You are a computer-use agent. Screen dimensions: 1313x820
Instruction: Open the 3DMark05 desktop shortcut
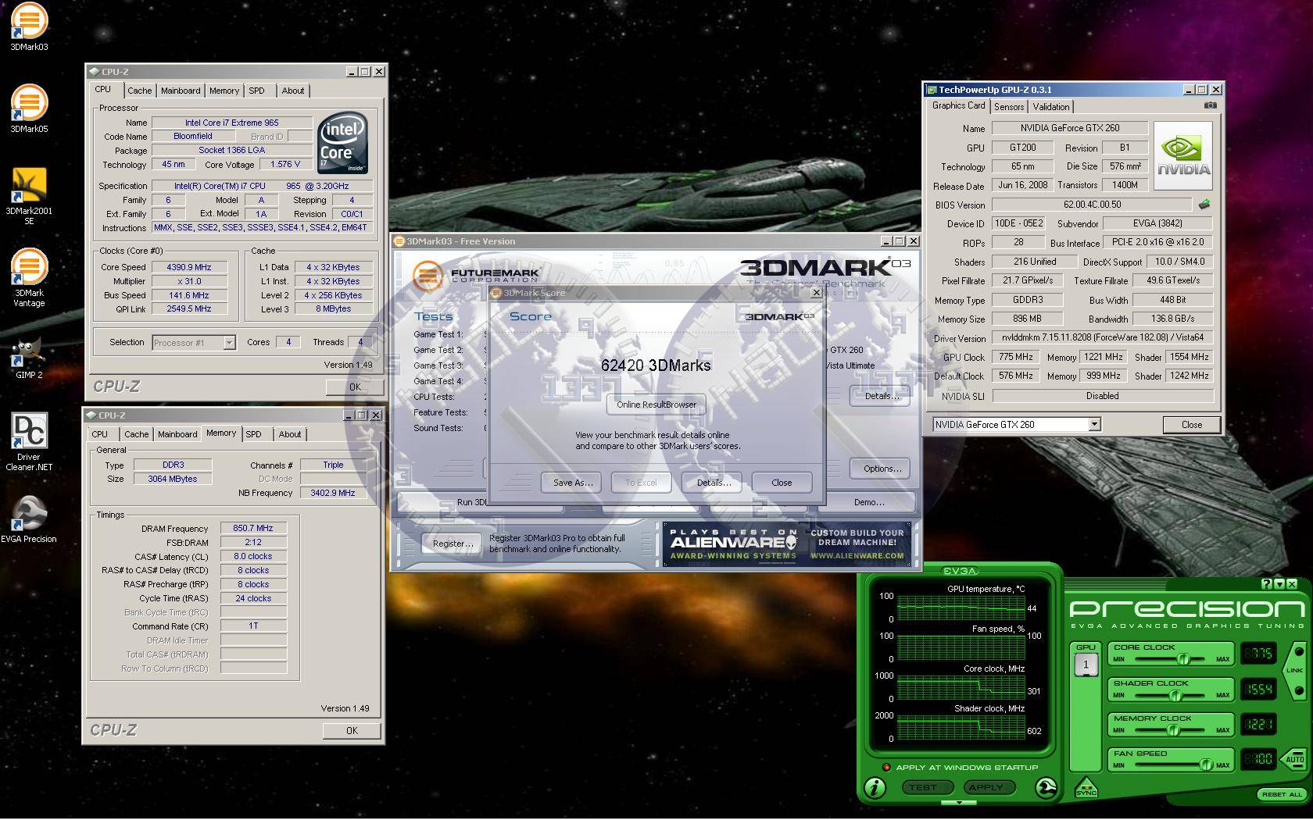click(29, 109)
